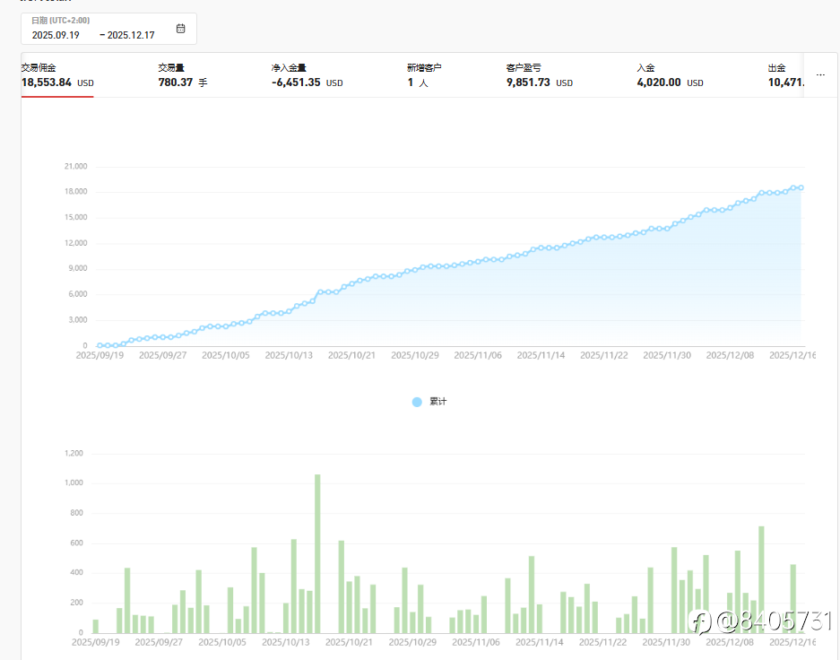Click the first data point at 2025/09/19
840x660 pixels.
[100, 345]
